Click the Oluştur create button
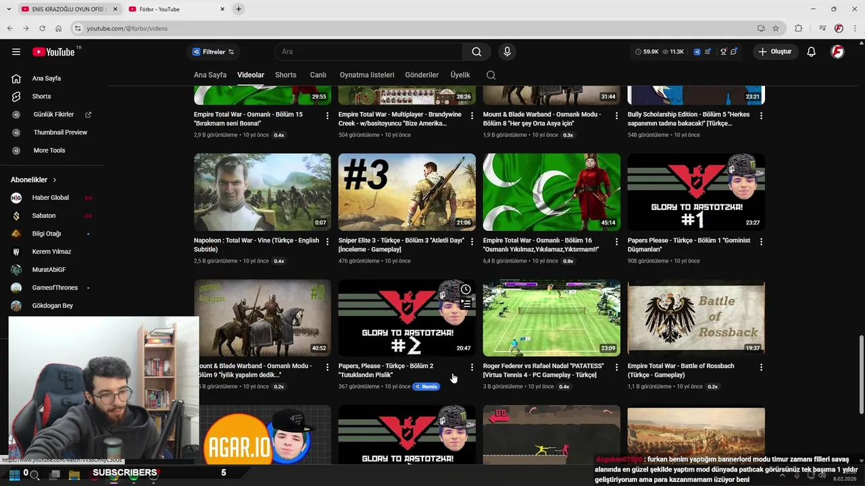This screenshot has width=865, height=486. click(776, 52)
